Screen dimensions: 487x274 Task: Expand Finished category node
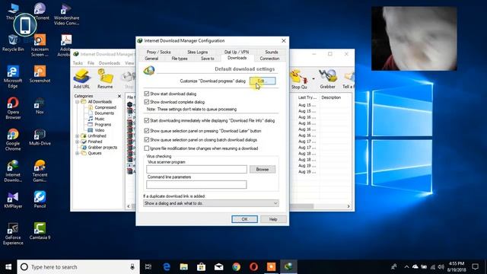click(77, 142)
